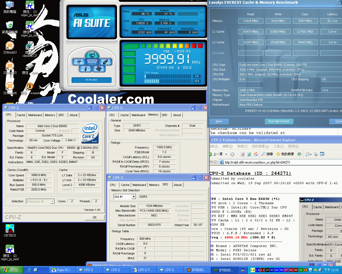Expand the IE Back button history dropdown
Image resolution: width=342 pixels, height=274 pixels.
(226, 154)
